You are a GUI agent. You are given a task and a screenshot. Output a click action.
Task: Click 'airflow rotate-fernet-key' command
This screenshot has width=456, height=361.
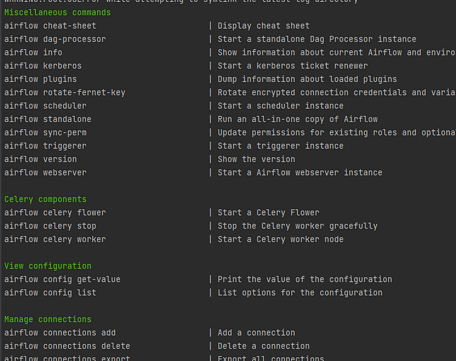coord(64,93)
